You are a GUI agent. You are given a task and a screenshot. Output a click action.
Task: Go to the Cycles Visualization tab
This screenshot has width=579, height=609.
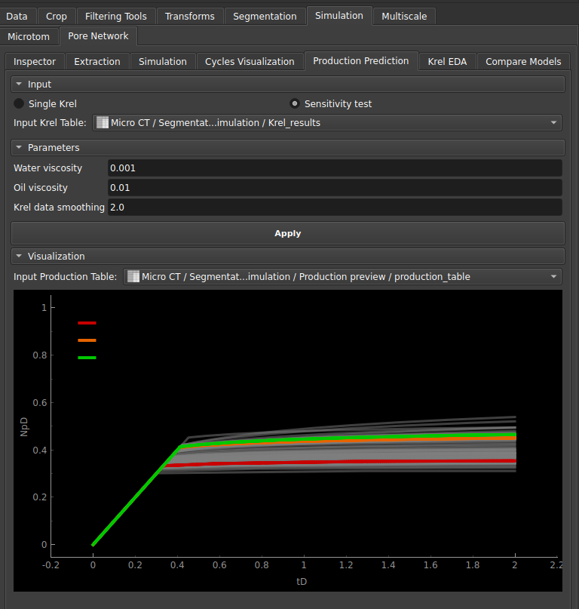click(250, 62)
